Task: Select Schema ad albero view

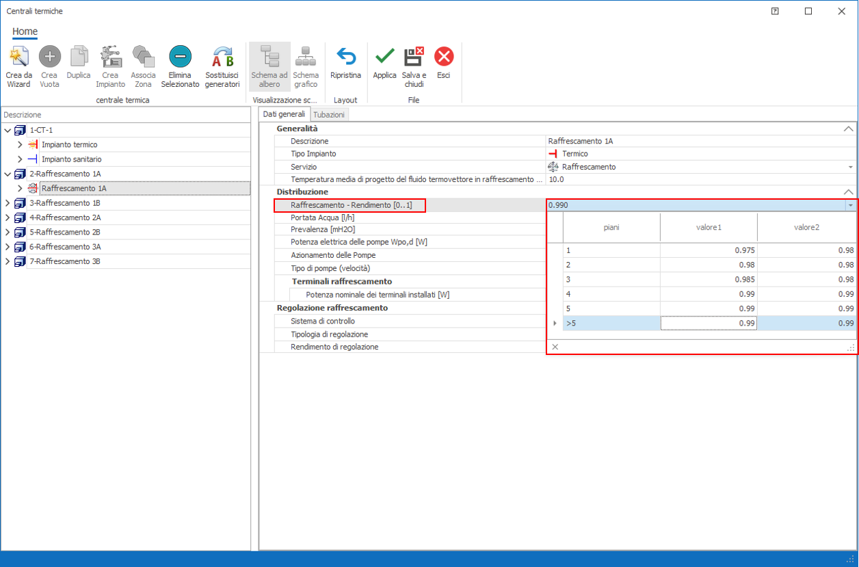Action: pyautogui.click(x=269, y=57)
